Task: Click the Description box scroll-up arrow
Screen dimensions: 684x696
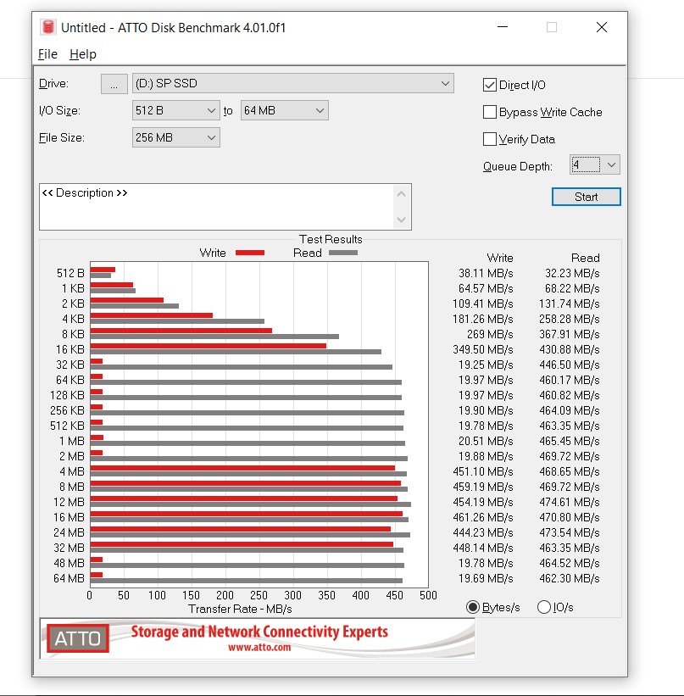Action: point(401,193)
